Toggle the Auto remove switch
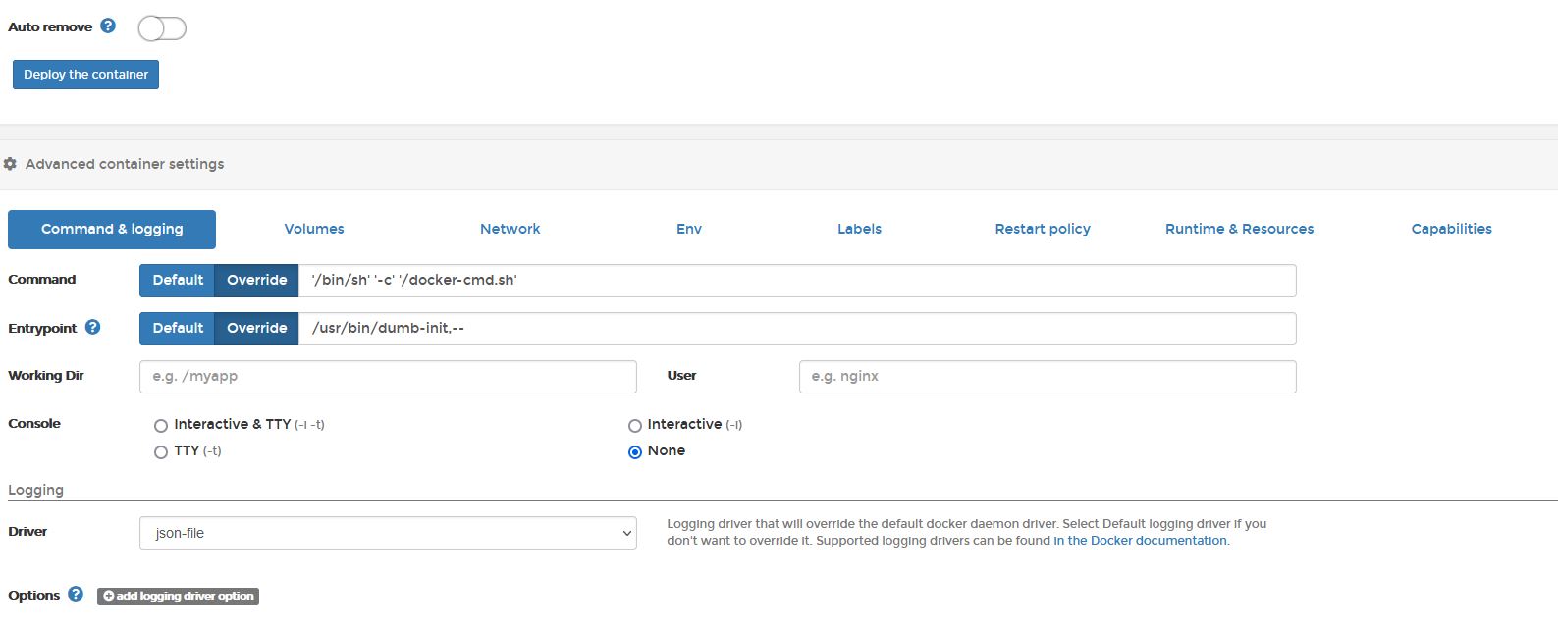Image resolution: width=1558 pixels, height=629 pixels. pyautogui.click(x=162, y=28)
